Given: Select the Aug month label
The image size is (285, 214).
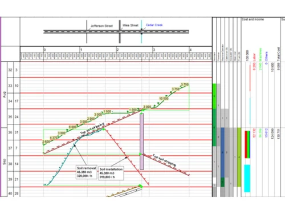Looking at the screenshot, I should [5, 95].
